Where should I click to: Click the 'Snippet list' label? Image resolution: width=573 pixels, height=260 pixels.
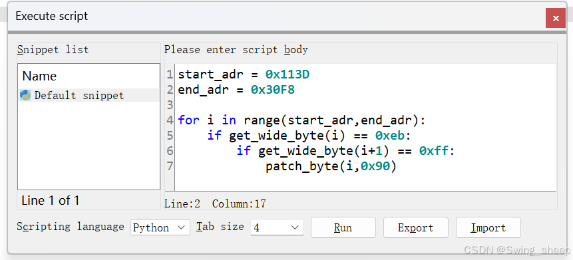tap(53, 50)
